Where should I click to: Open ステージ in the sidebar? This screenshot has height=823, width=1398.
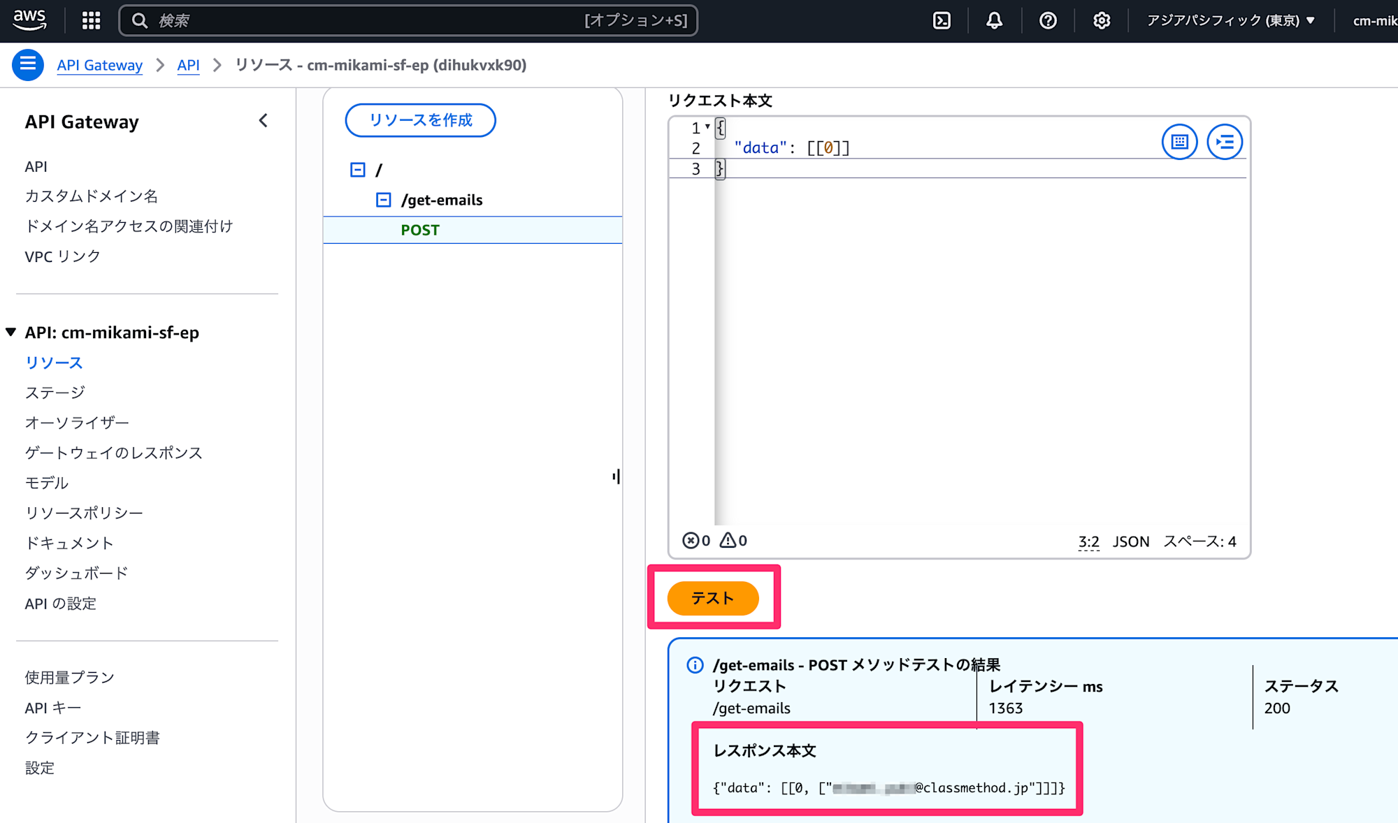point(55,393)
